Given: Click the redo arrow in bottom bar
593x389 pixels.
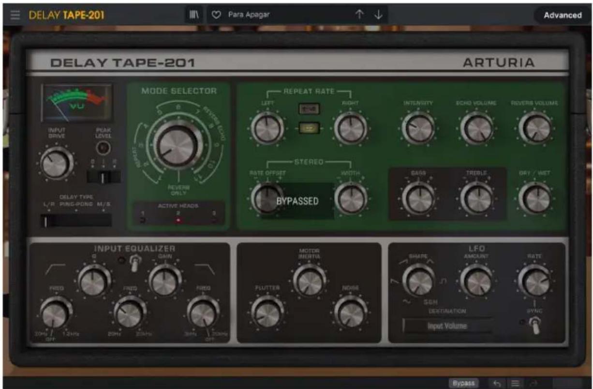Looking at the screenshot, I should point(534,383).
